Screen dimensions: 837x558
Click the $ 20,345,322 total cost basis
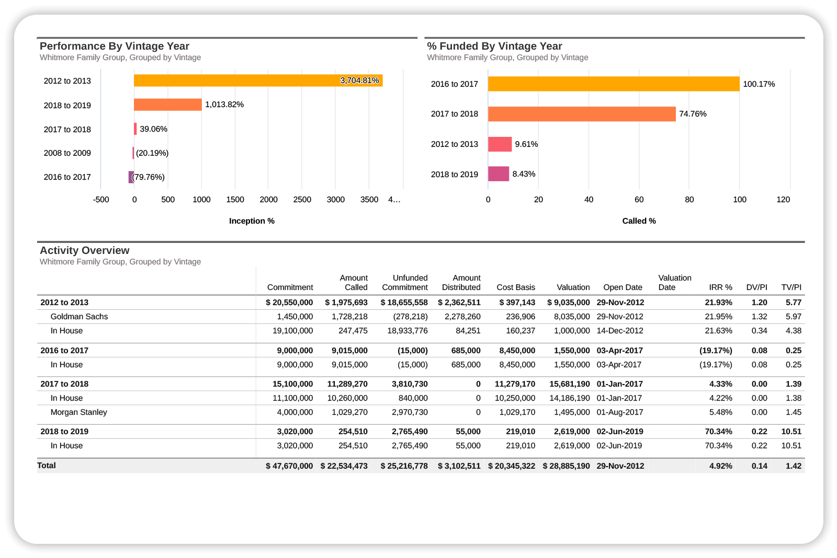(512, 466)
